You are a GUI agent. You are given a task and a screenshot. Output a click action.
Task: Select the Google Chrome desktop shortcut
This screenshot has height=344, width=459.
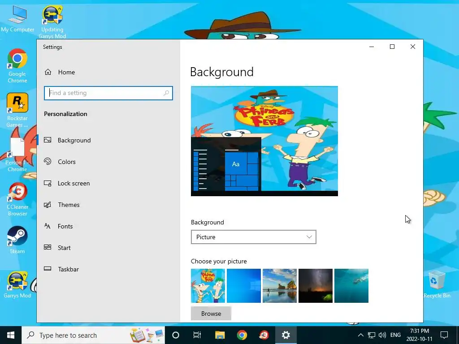[17, 66]
